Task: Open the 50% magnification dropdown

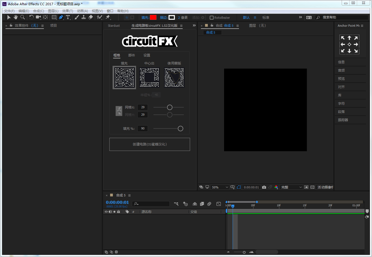Action: 220,187
